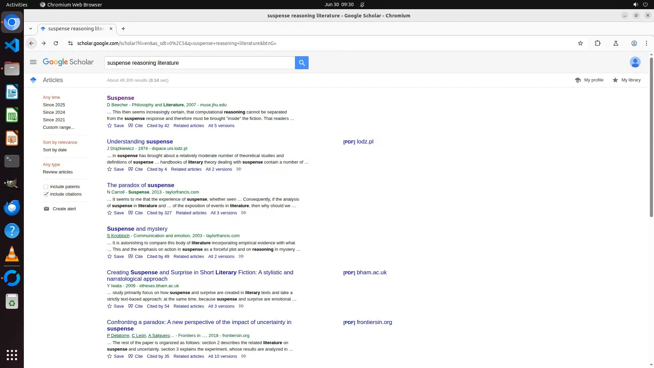This screenshot has height=368, width=654.
Task: Open the Chromium extensions puzzle icon
Action: [597, 43]
